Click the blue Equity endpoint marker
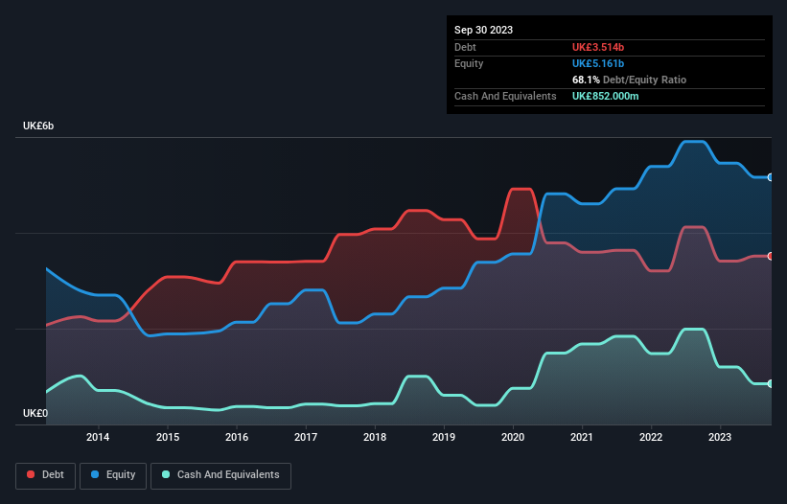The height and width of the screenshot is (504, 787). click(x=771, y=177)
